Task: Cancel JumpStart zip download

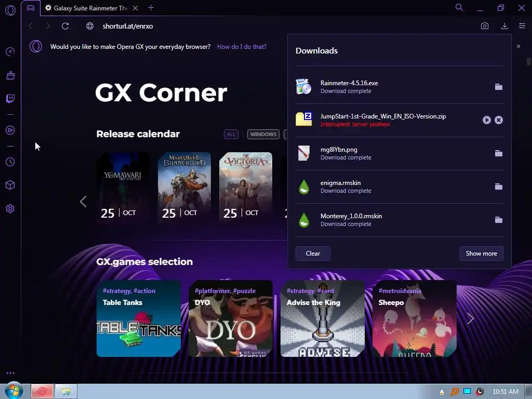Action: (x=498, y=120)
